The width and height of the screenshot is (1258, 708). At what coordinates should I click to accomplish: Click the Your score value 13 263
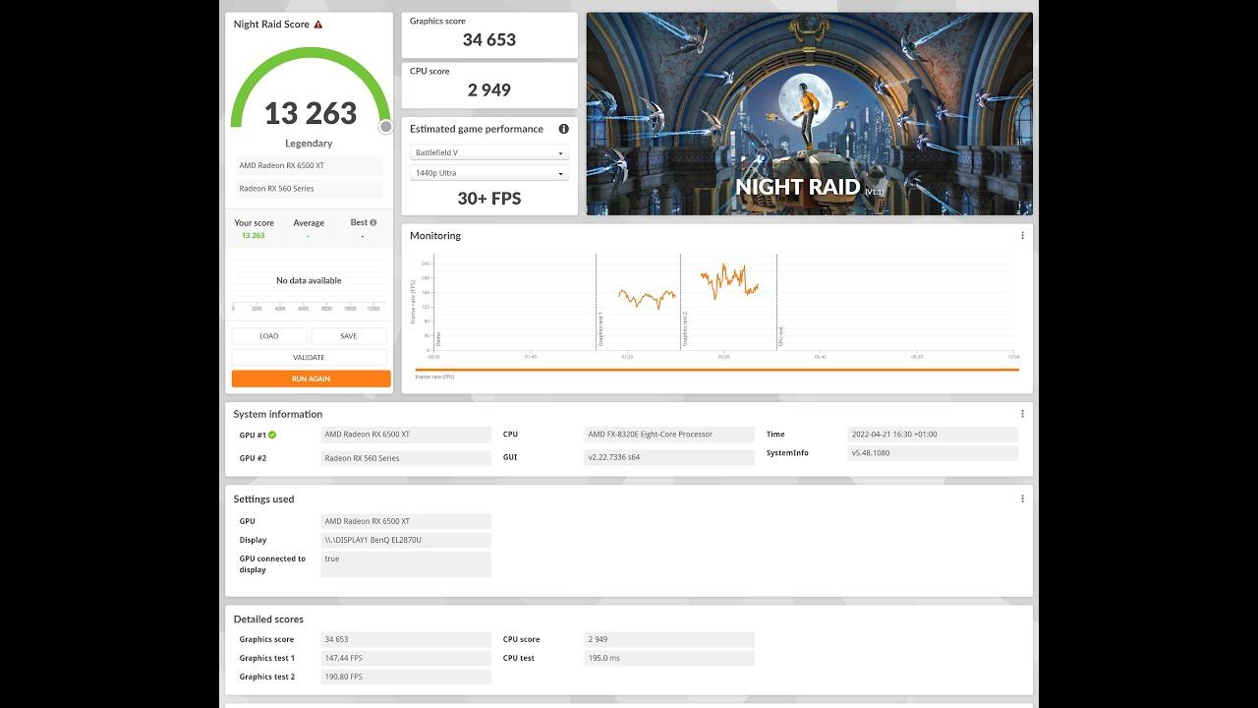coord(254,236)
